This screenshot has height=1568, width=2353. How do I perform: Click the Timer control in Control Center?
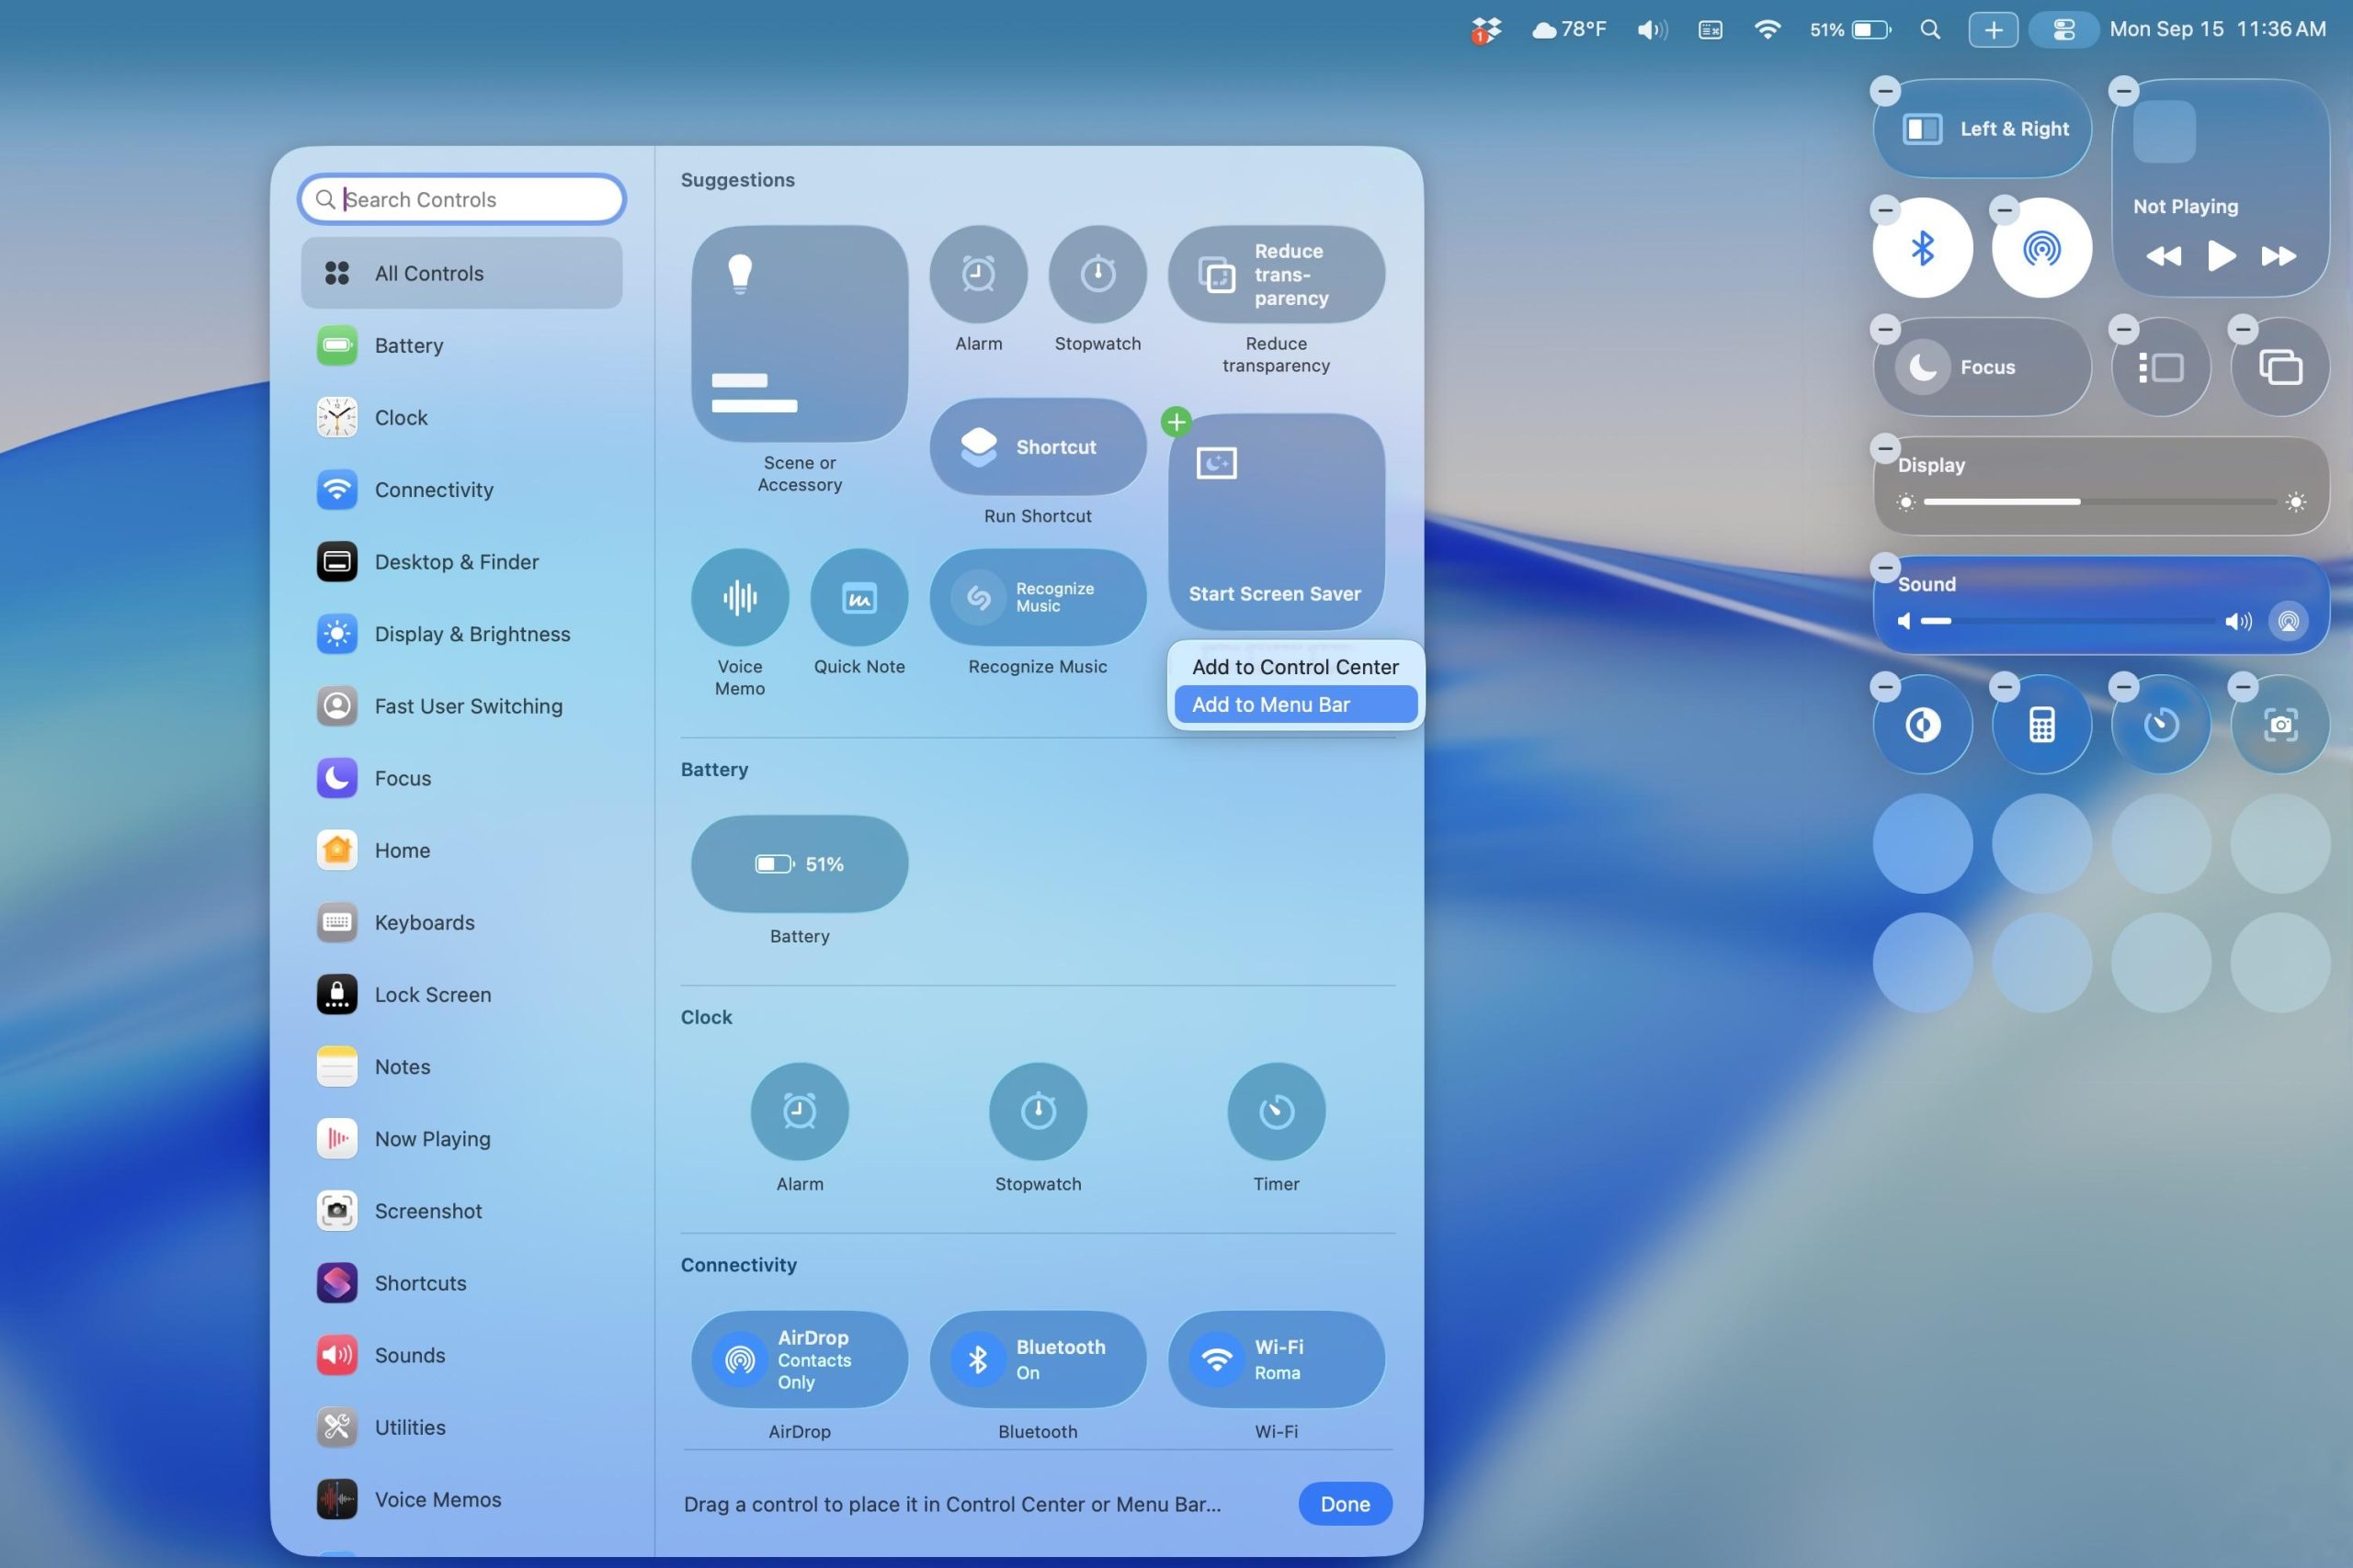[2160, 723]
